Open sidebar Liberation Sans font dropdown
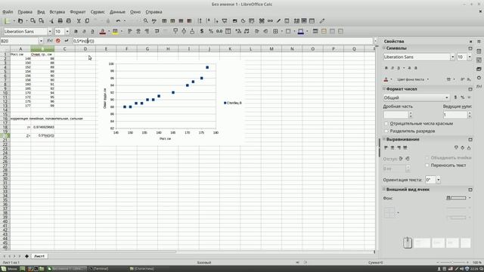484x272 pixels. (452, 57)
